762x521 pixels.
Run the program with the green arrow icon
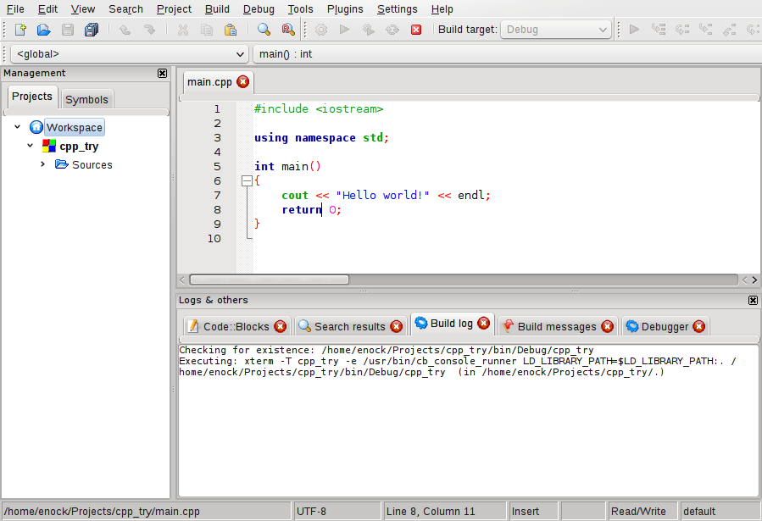[x=344, y=29]
